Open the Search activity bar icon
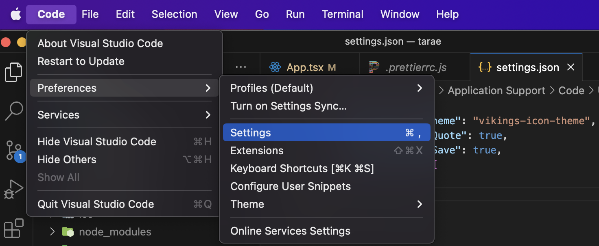Screen dimensions: 599x246 click(x=13, y=111)
